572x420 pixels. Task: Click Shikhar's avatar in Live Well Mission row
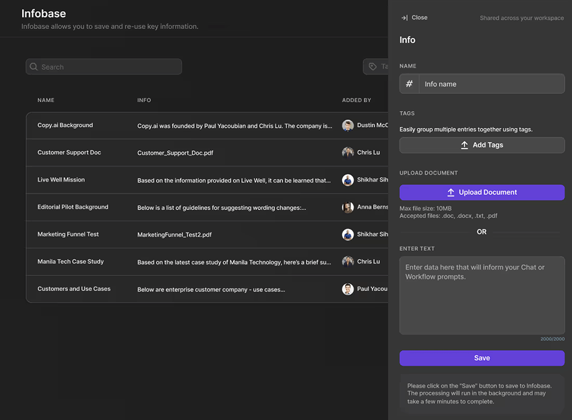pyautogui.click(x=347, y=180)
